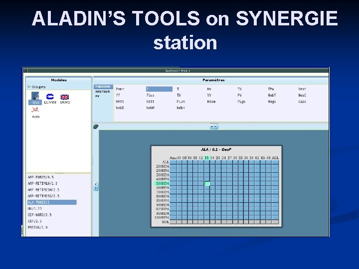Click the left-right arrow splitter beside the model list
The width and height of the screenshot is (359, 269).
96,186
